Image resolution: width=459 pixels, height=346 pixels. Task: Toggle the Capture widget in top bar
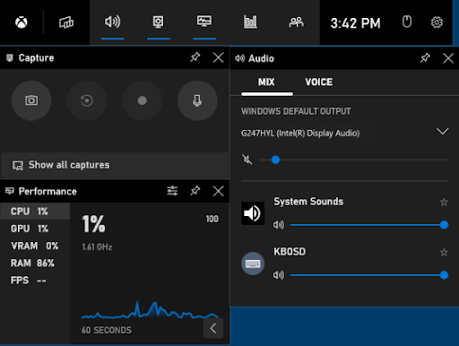159,22
